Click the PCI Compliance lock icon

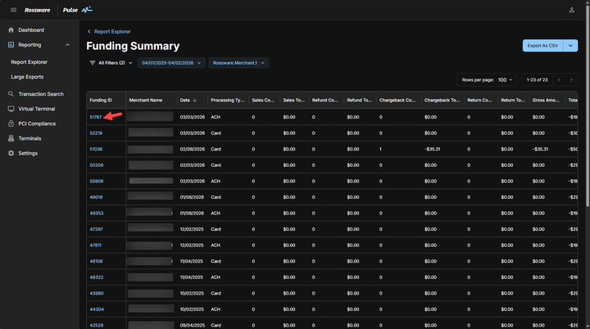pos(11,124)
